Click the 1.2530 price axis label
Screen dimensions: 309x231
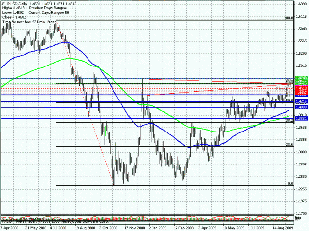pyautogui.click(x=301, y=177)
